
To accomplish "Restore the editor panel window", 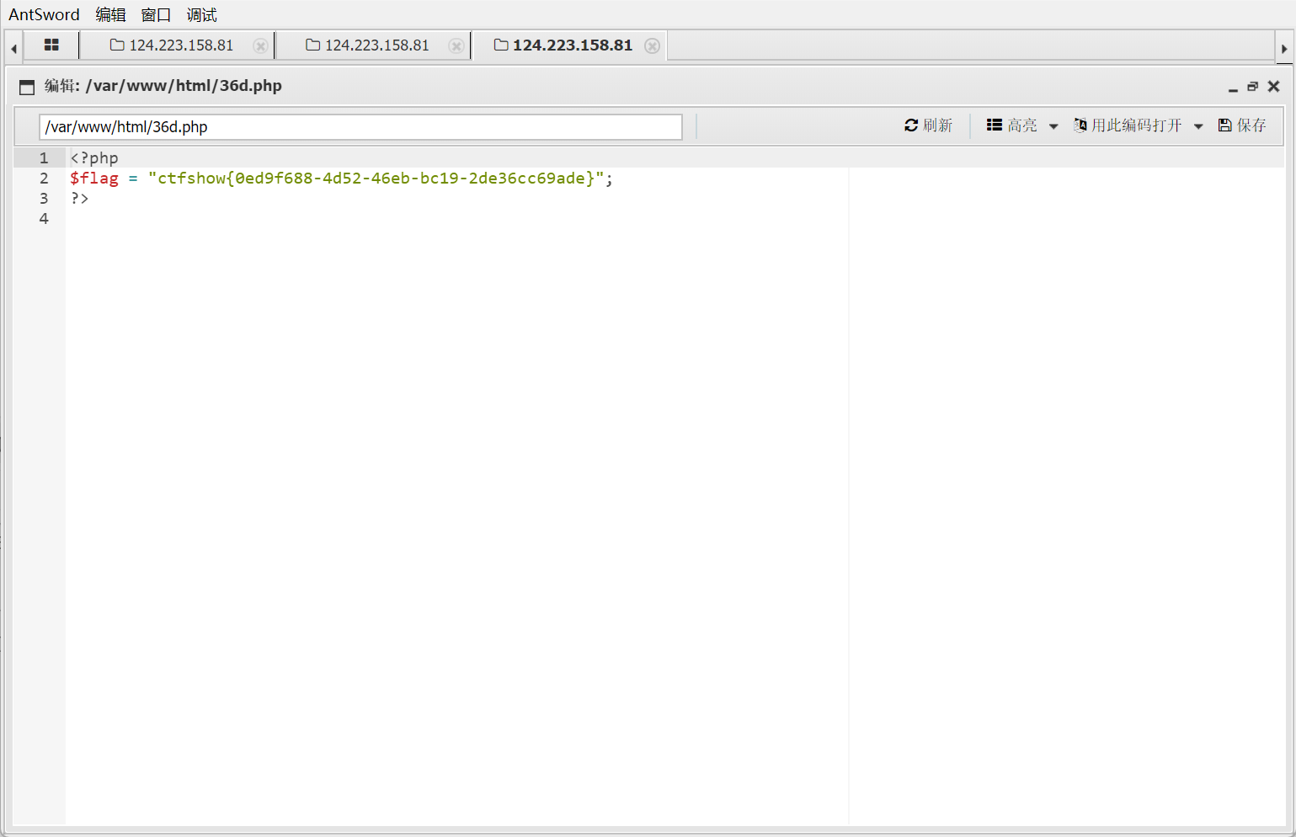I will [1252, 87].
